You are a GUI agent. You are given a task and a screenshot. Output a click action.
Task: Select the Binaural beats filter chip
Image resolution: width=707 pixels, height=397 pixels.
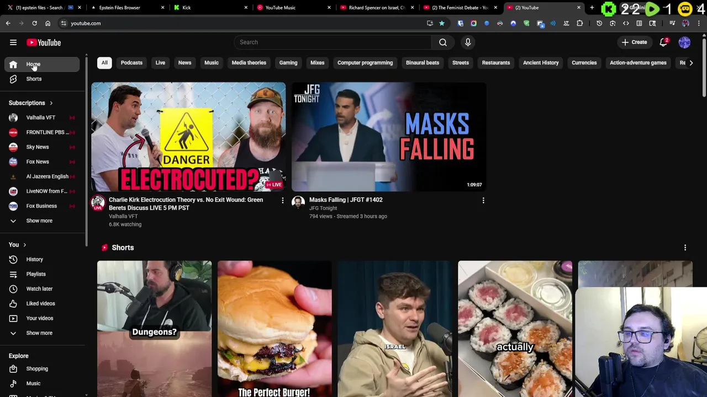click(x=423, y=62)
